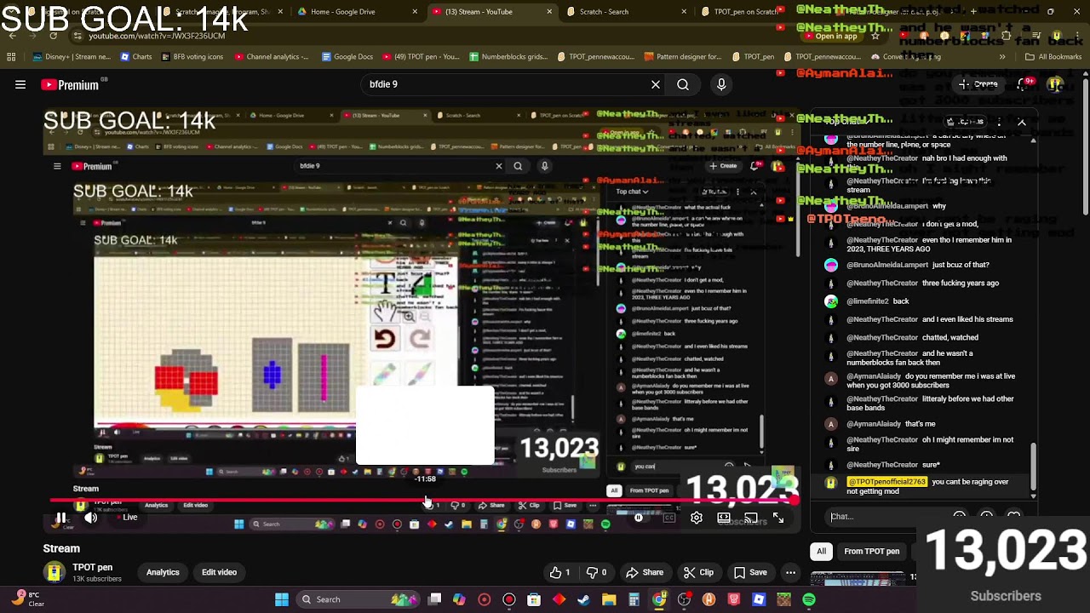Viewport: 1090px width, 613px height.
Task: Click the YouTube search magnifier button
Action: (x=683, y=84)
